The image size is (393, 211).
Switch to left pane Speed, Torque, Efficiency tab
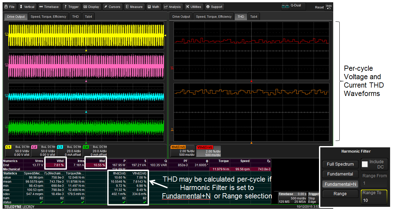(x=49, y=16)
